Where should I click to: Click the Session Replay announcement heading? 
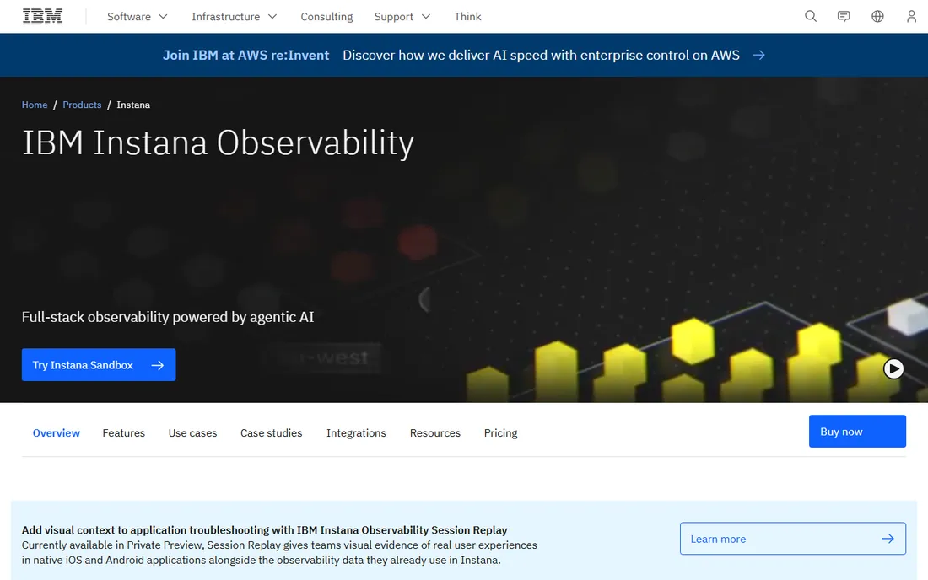tap(265, 529)
